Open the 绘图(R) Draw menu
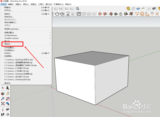The height and width of the screenshot is (117, 160). (34, 4)
